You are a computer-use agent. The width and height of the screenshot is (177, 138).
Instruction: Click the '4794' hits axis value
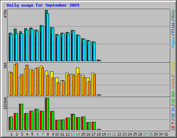click(5, 14)
